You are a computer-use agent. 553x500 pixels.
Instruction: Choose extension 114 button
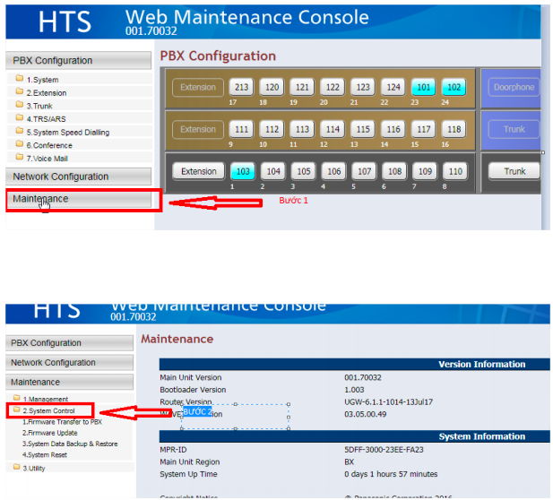pyautogui.click(x=333, y=129)
